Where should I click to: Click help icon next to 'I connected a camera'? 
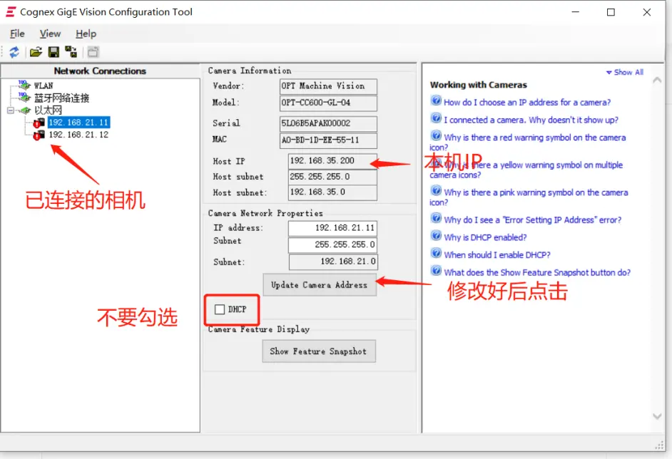436,118
